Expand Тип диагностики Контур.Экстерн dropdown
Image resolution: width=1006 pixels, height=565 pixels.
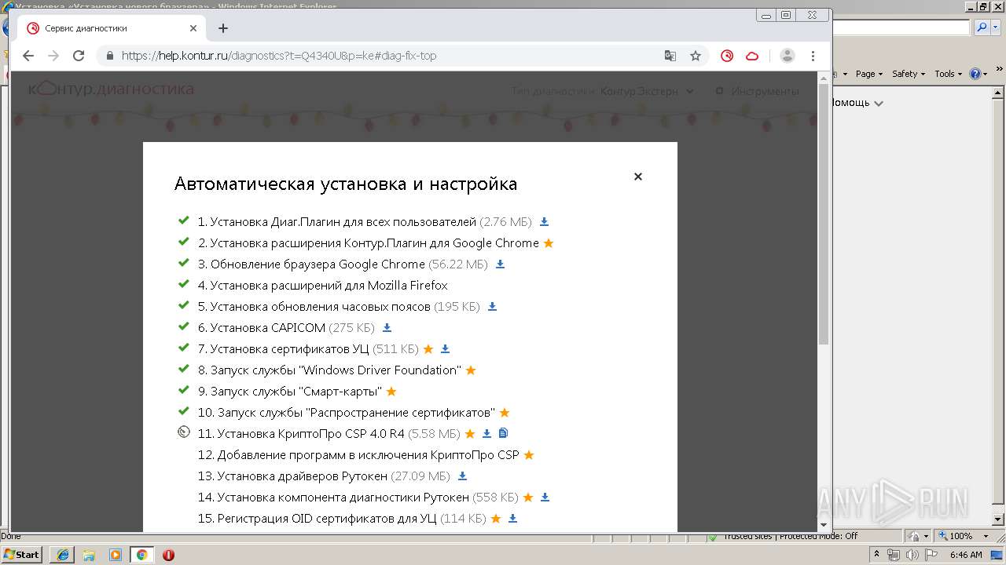(647, 91)
